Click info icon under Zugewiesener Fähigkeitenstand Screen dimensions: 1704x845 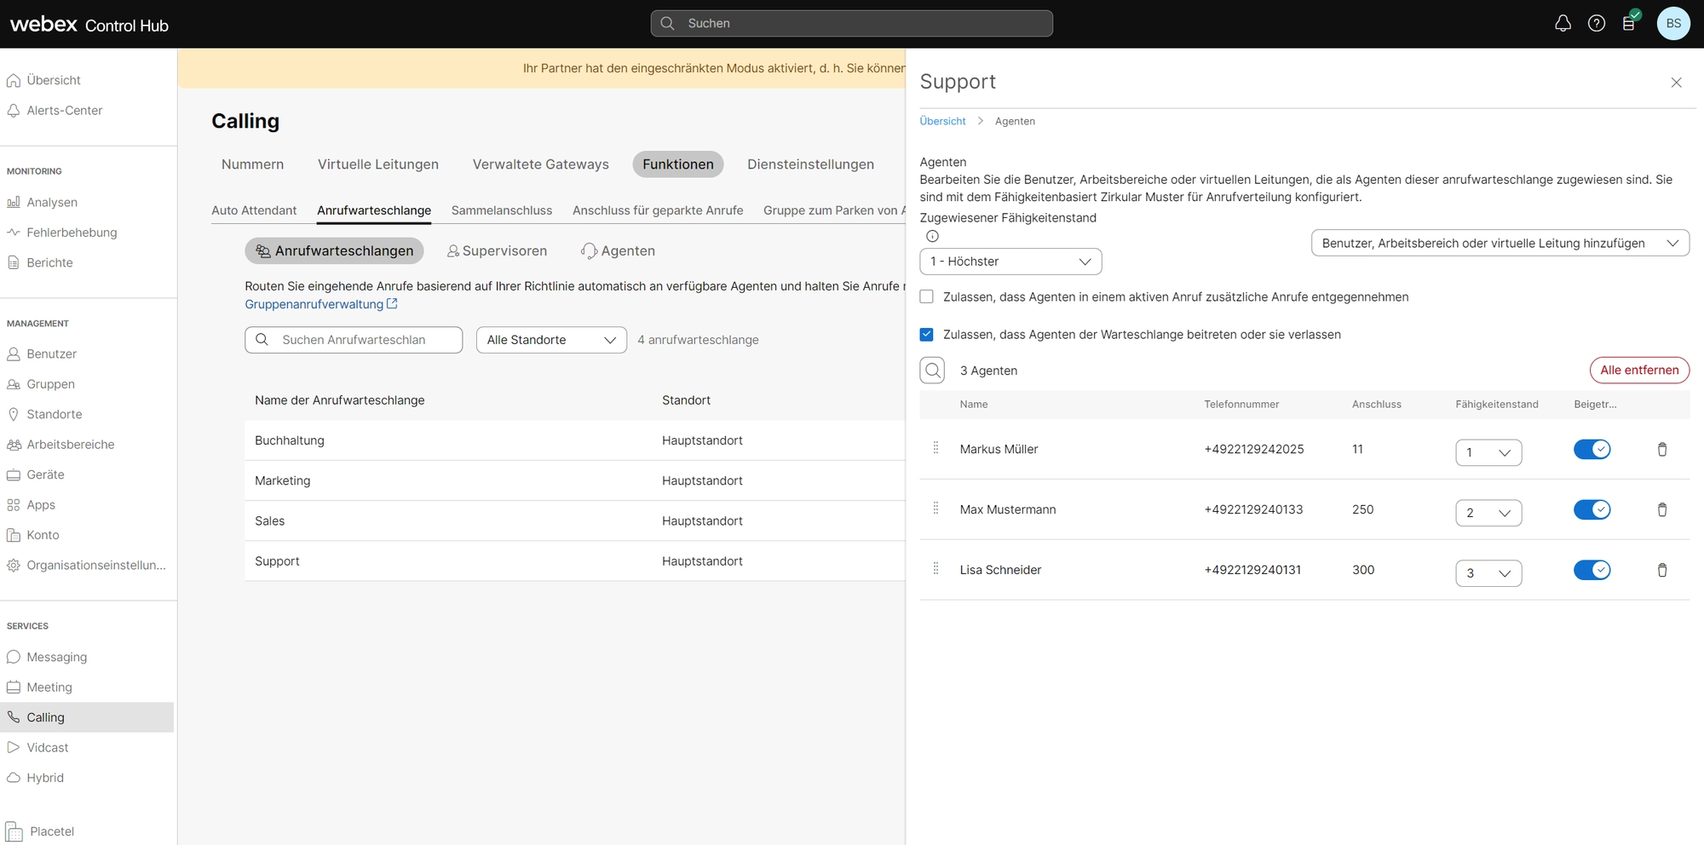(x=932, y=237)
